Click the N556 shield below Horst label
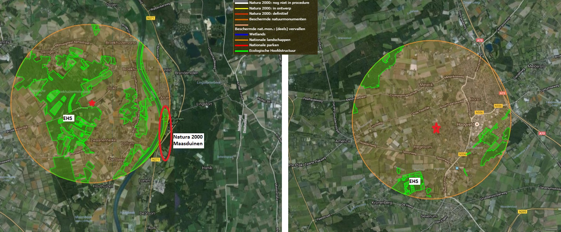Image resolution: width=561 pixels, height=232 pixels. 479,113
